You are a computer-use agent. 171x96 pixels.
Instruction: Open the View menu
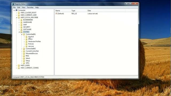[x=24, y=7]
